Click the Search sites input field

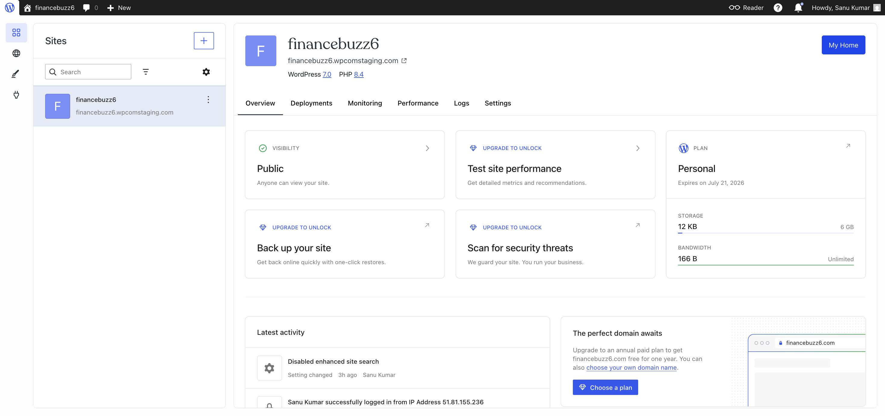[88, 72]
